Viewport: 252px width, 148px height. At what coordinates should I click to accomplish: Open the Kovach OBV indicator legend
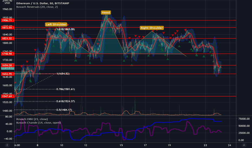pyautogui.click(x=32, y=119)
